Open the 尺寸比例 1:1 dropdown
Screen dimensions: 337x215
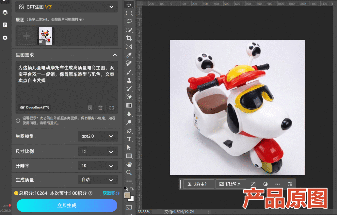click(98, 151)
